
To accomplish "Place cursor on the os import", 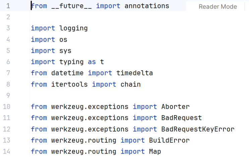I will pyautogui.click(x=63, y=40).
